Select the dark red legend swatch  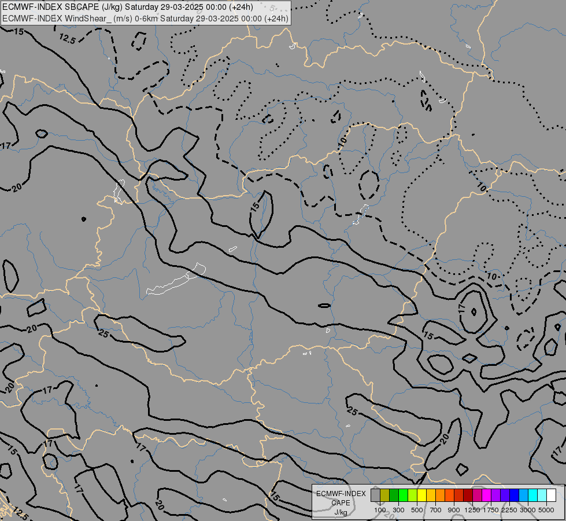[x=468, y=495]
